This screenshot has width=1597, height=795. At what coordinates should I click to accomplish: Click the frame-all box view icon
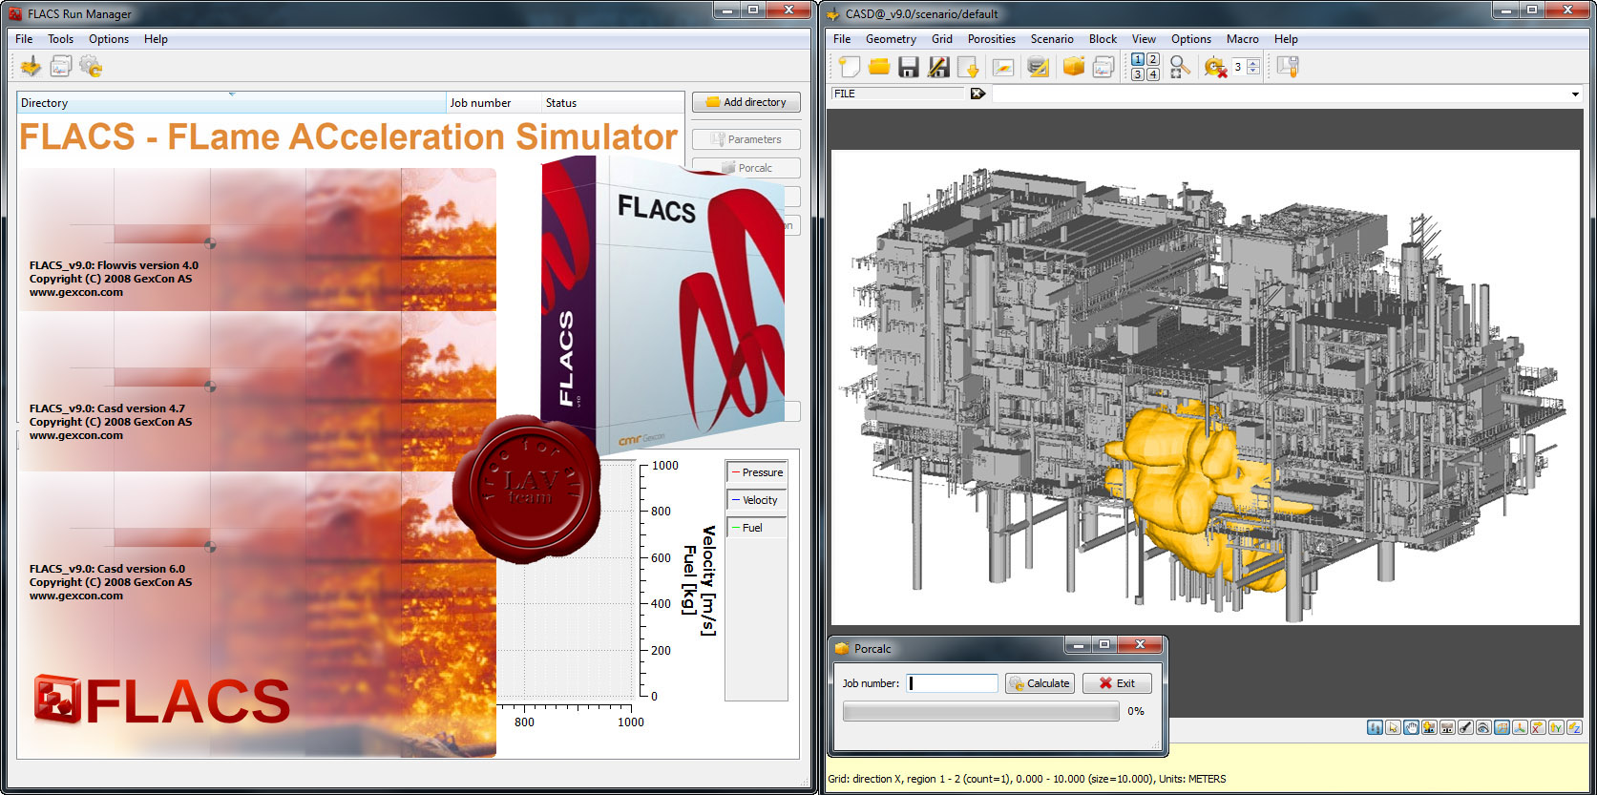(1447, 727)
